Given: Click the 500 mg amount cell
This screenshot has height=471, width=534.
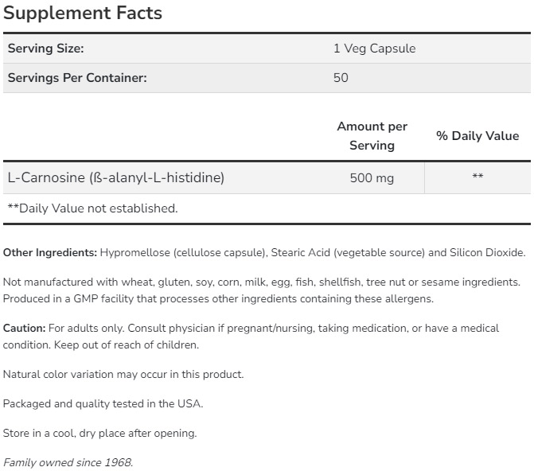Looking at the screenshot, I should tap(372, 178).
